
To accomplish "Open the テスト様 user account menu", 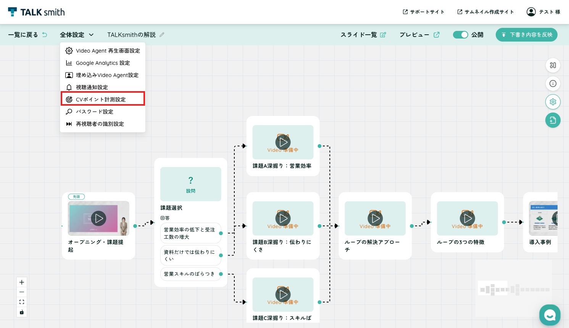I will (x=543, y=12).
